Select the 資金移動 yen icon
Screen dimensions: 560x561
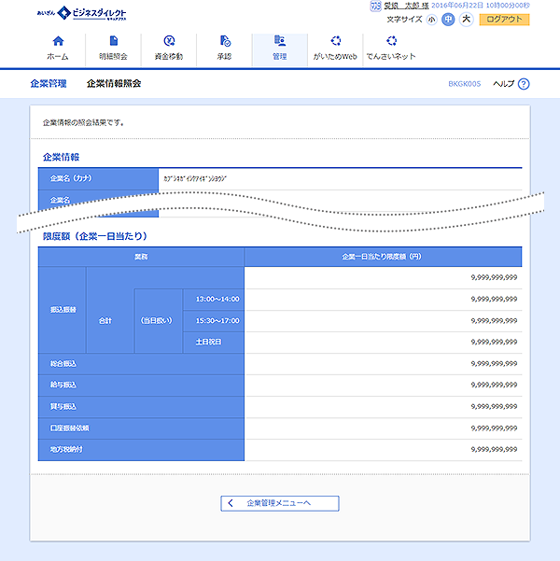[169, 41]
